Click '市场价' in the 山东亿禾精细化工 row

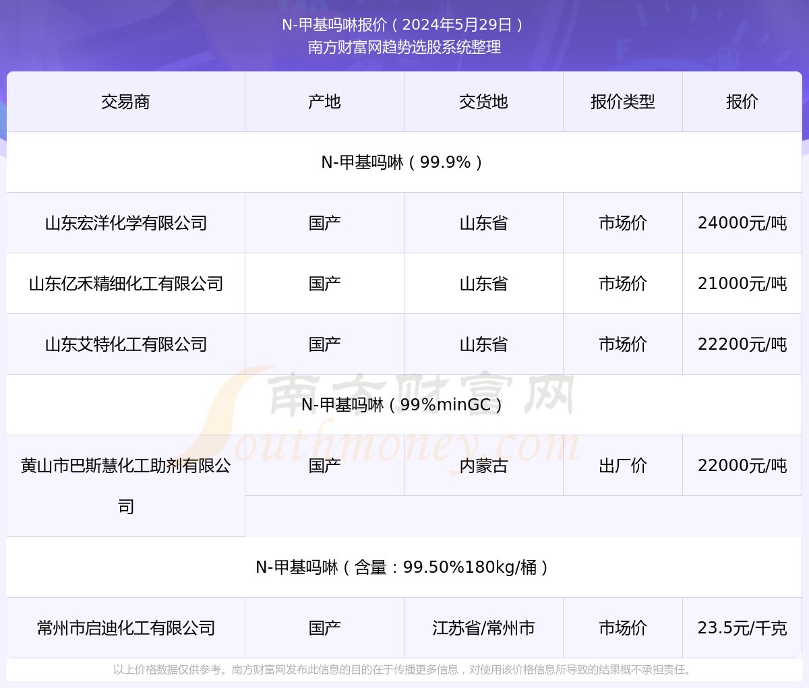coord(623,284)
